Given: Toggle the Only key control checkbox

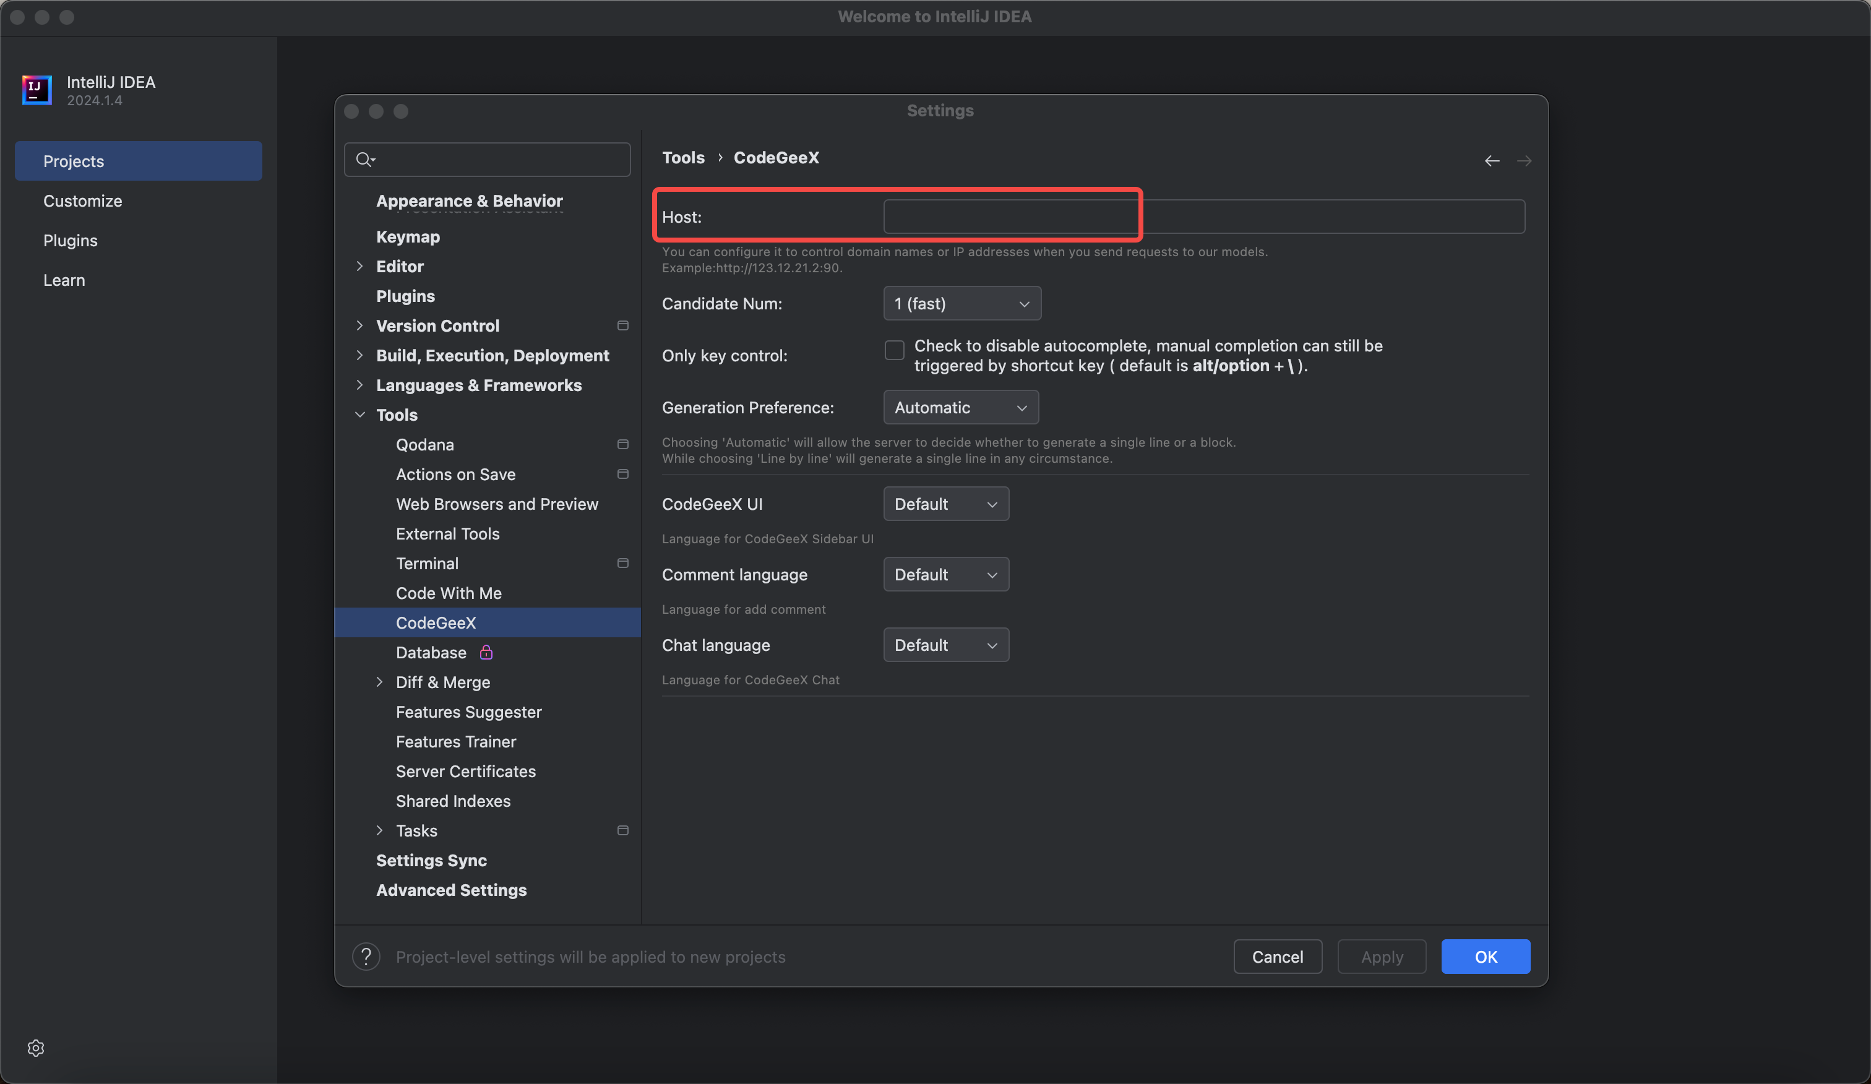Looking at the screenshot, I should 895,350.
